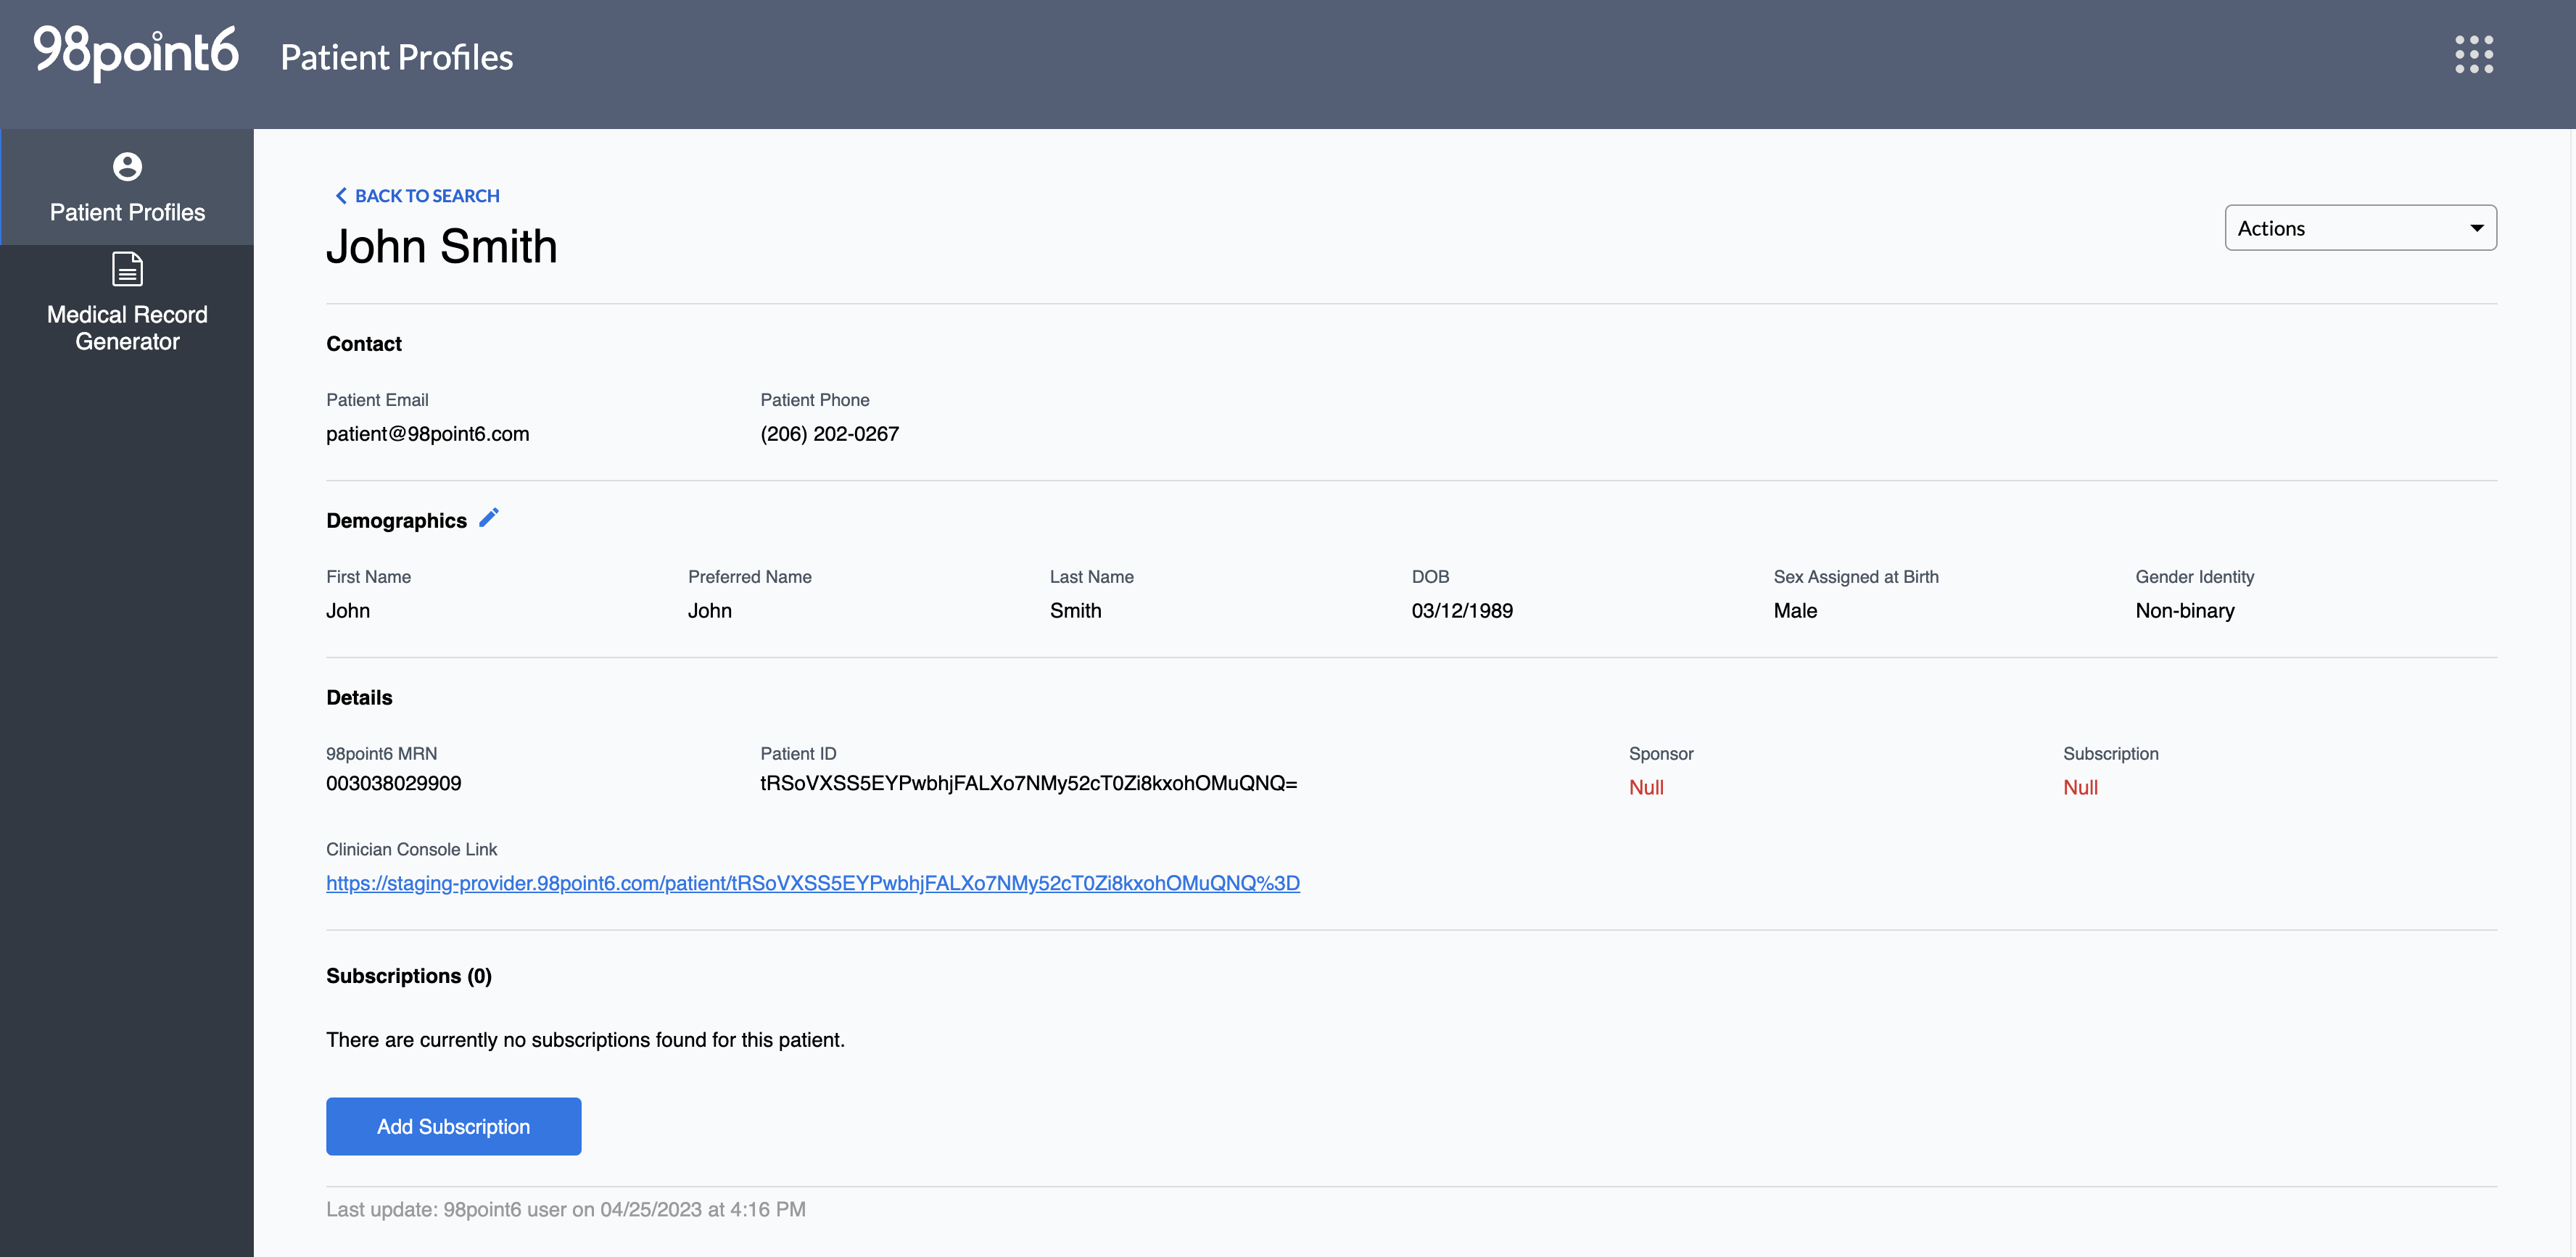Click Sex Assigned at Birth value Male

[x=1794, y=610]
